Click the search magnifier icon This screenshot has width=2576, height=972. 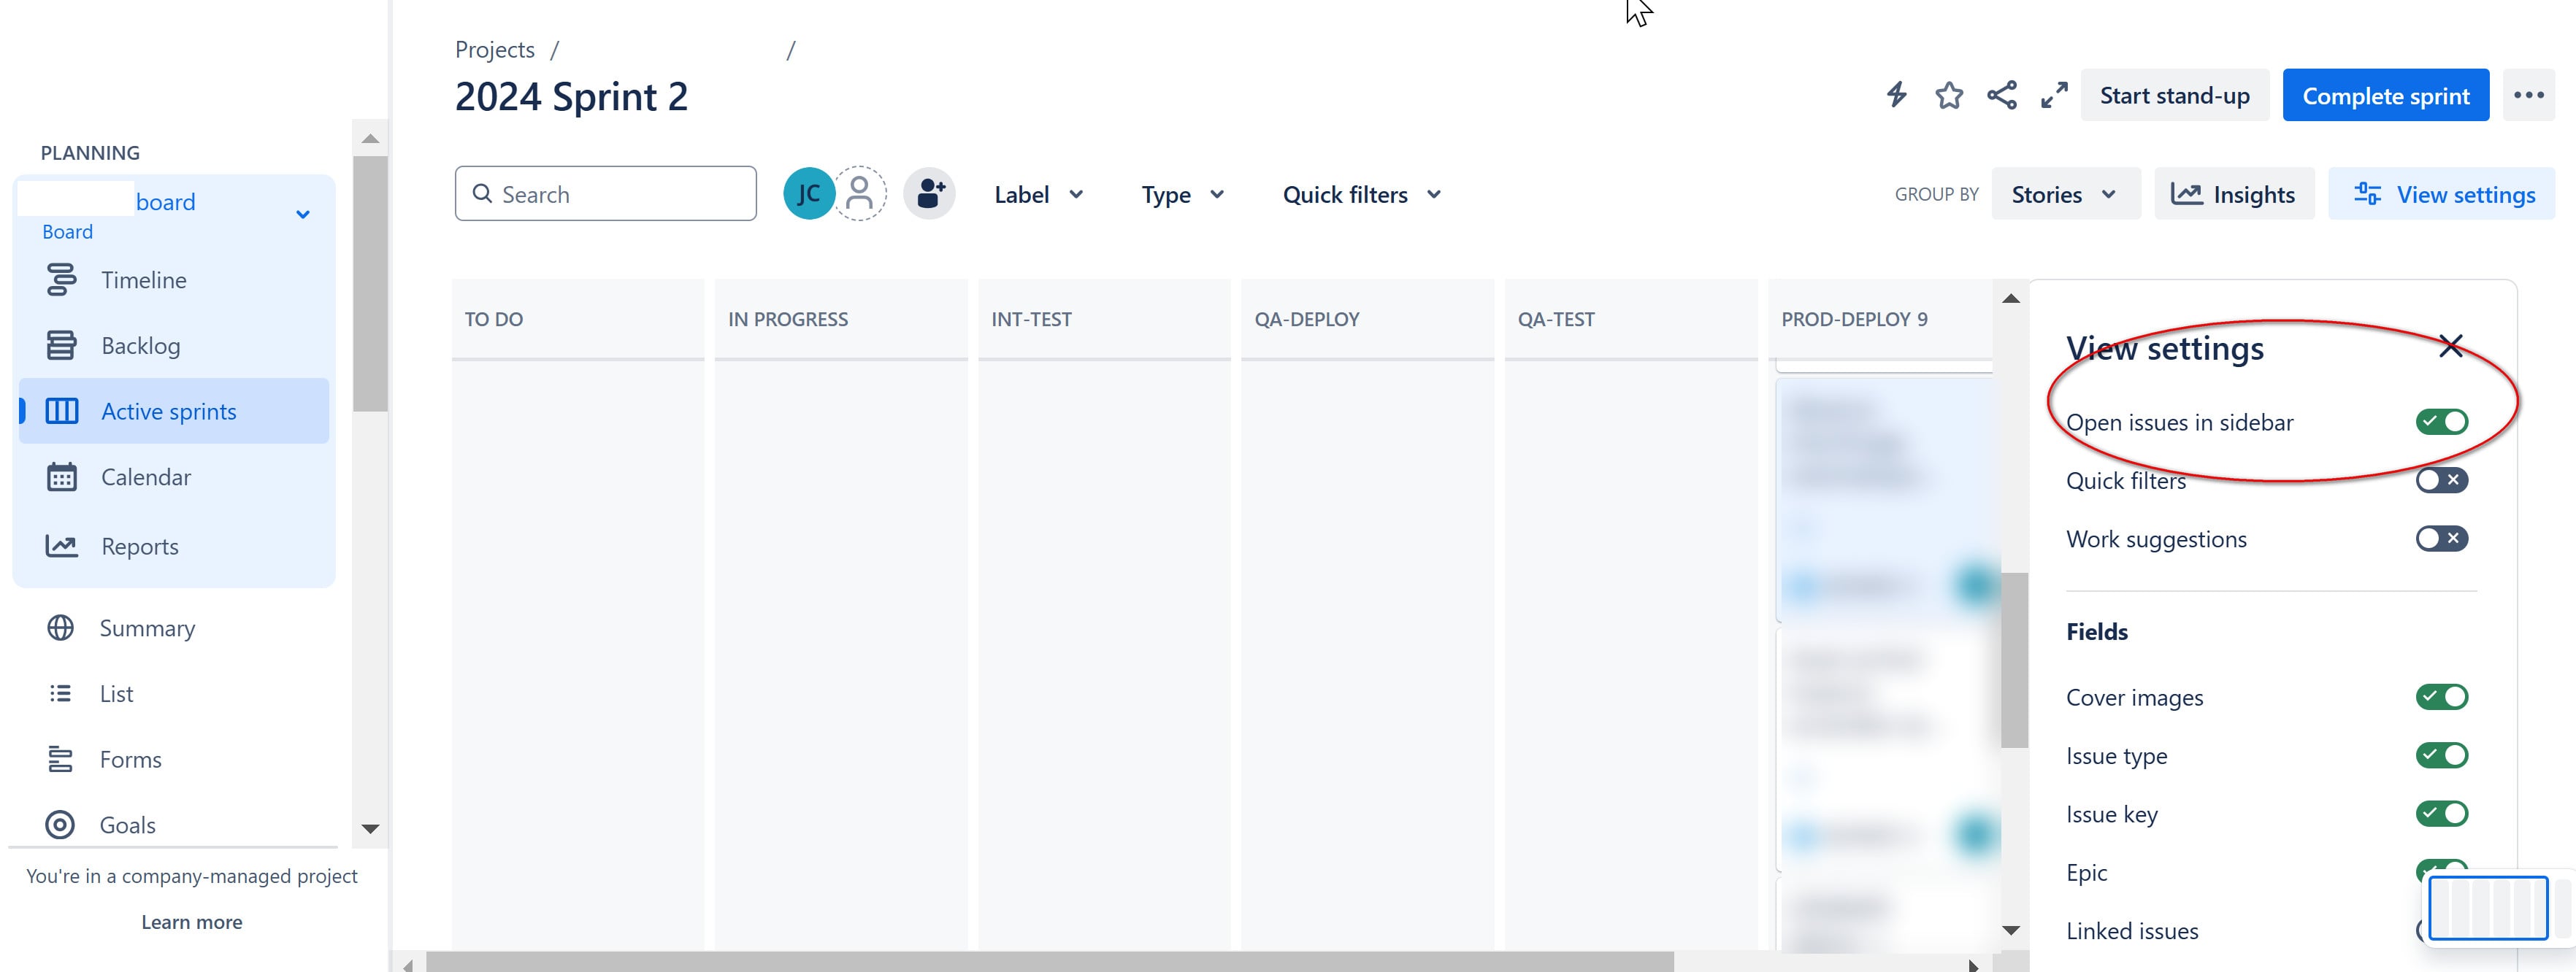point(482,194)
